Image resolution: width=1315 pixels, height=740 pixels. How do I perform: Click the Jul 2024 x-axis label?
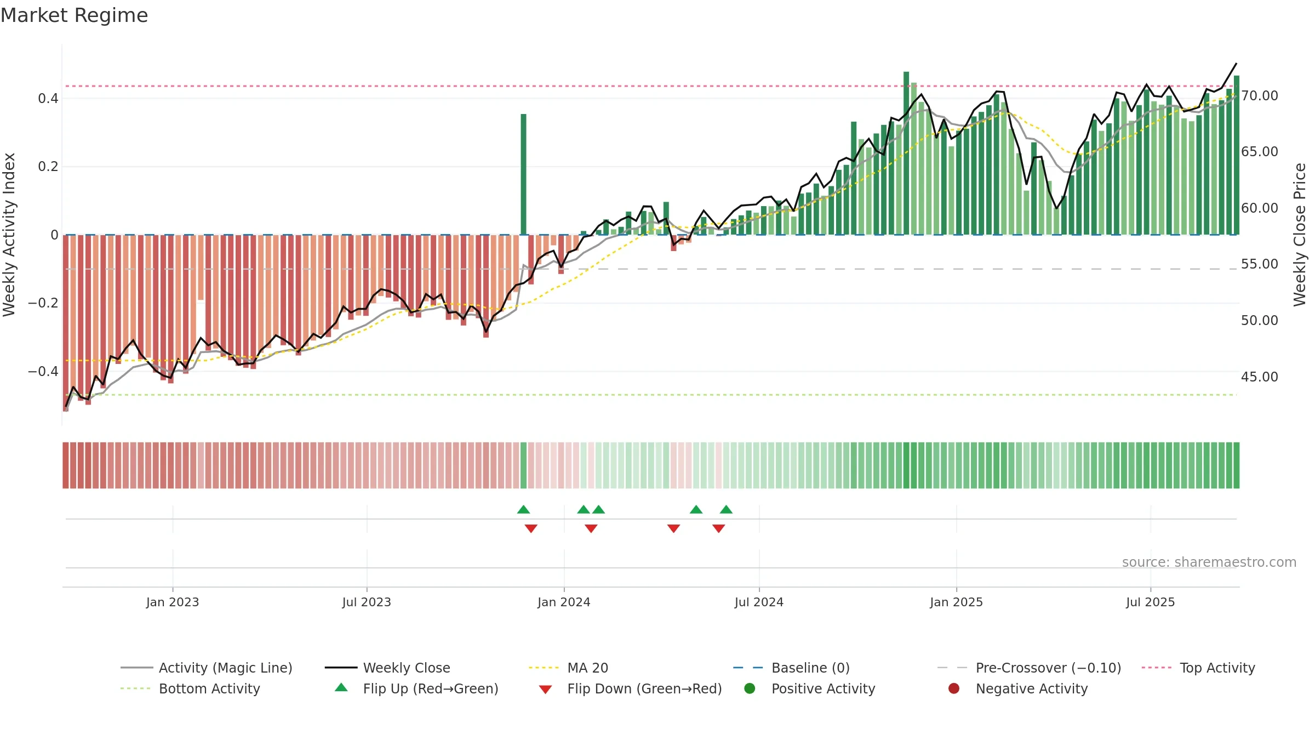pyautogui.click(x=759, y=602)
